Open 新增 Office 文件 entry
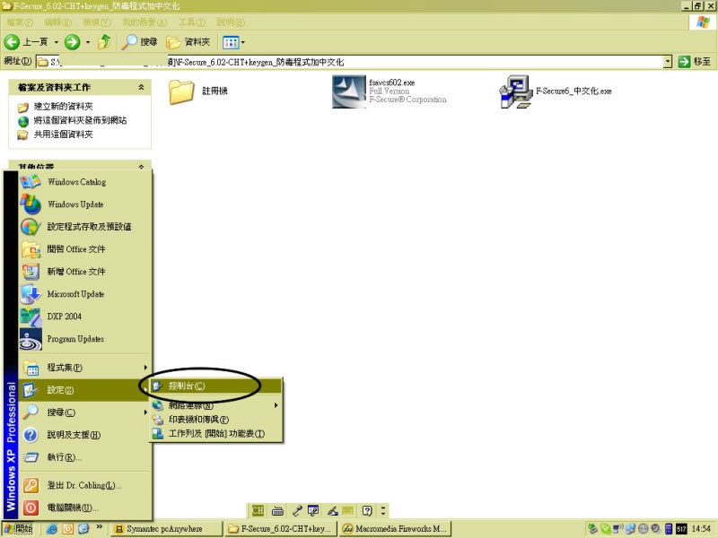718x538 pixels. [x=84, y=272]
